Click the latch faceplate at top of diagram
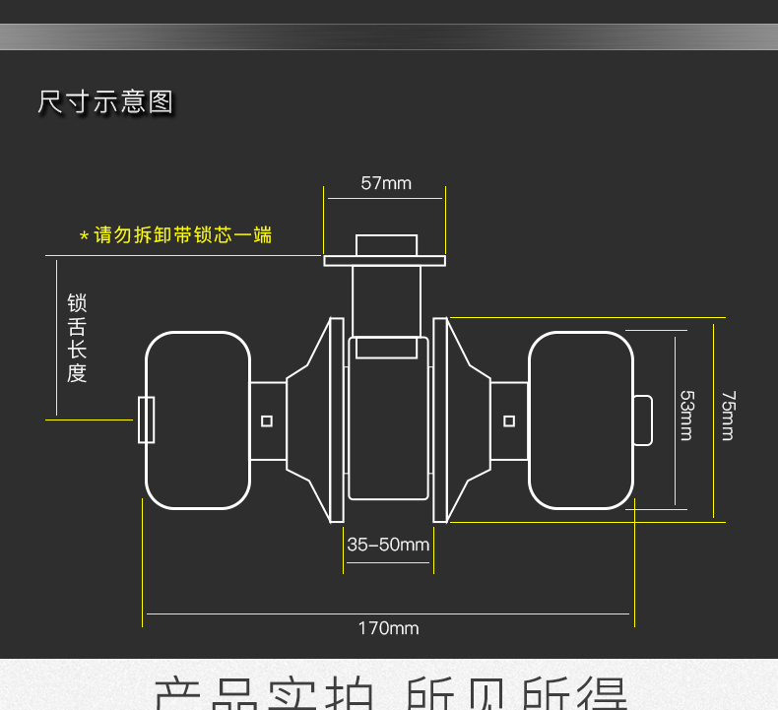This screenshot has height=710, width=778. coord(385,260)
